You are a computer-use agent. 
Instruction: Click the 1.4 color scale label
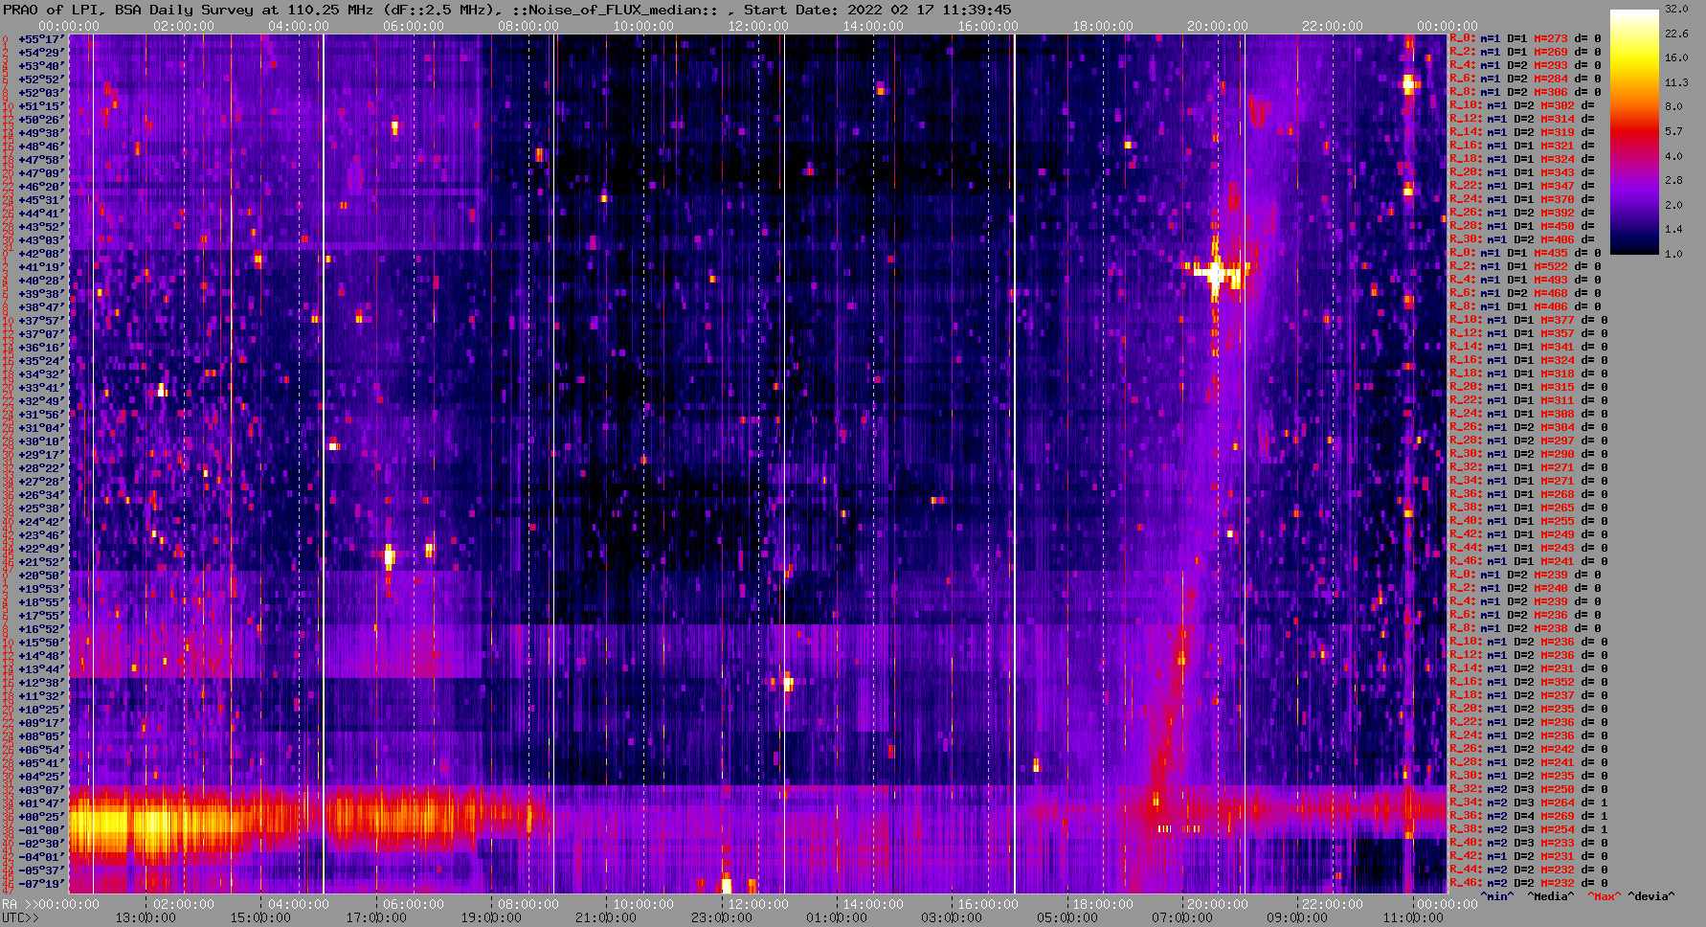tap(1673, 230)
